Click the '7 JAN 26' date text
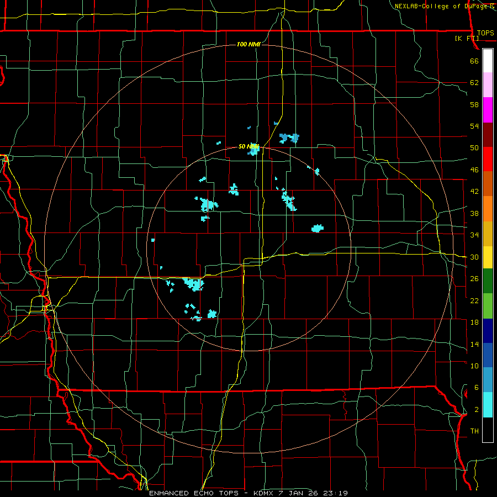Screen dimensions: 497x497 click(299, 493)
